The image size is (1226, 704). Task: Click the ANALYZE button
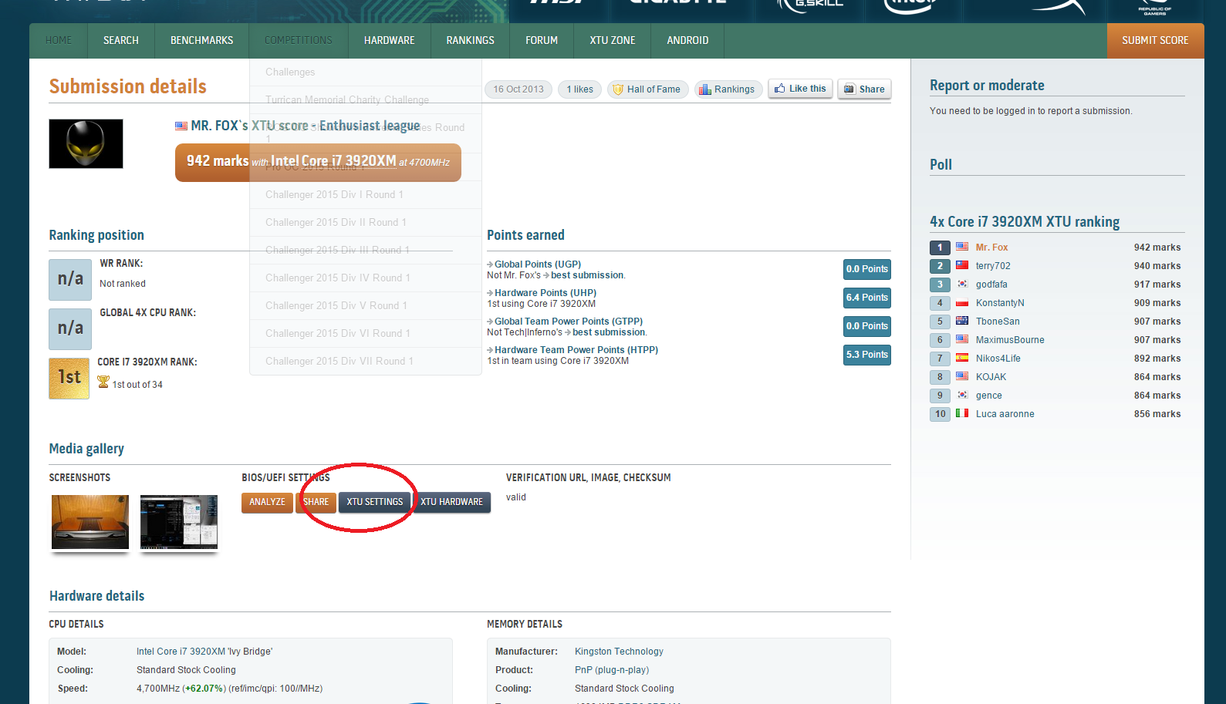[x=267, y=502]
